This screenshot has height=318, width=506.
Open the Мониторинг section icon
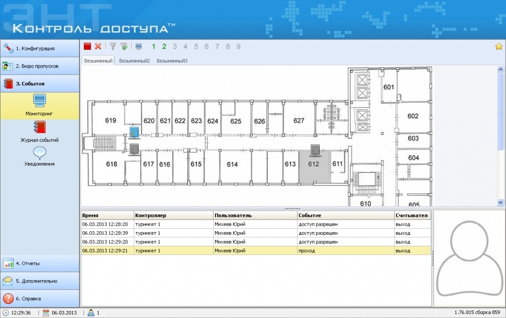click(39, 101)
